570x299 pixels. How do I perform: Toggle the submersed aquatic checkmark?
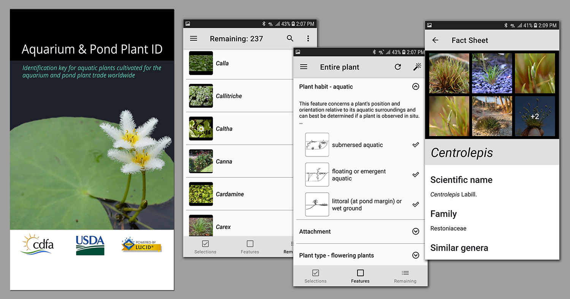coord(416,145)
